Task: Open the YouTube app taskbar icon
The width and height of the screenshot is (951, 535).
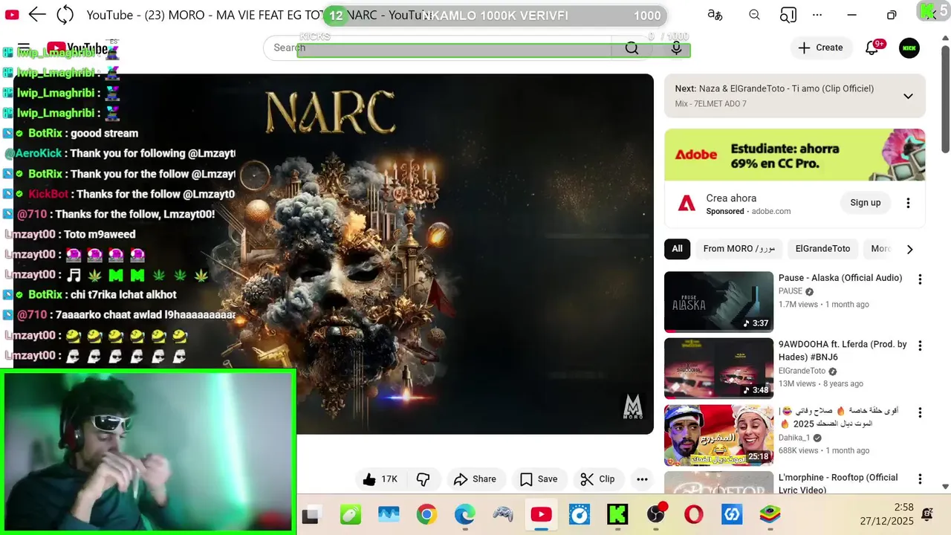Action: click(x=541, y=514)
